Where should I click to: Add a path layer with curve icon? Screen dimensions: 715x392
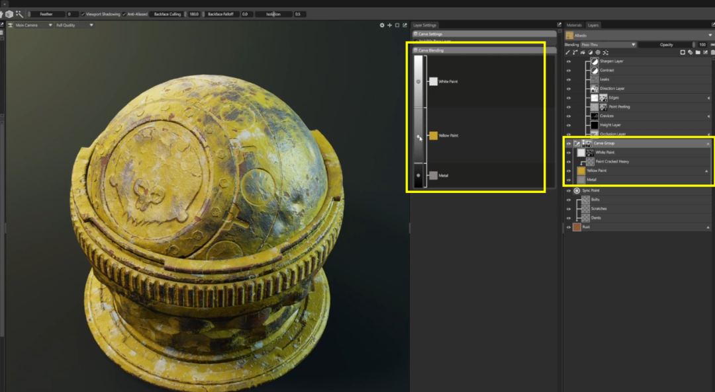coord(575,52)
